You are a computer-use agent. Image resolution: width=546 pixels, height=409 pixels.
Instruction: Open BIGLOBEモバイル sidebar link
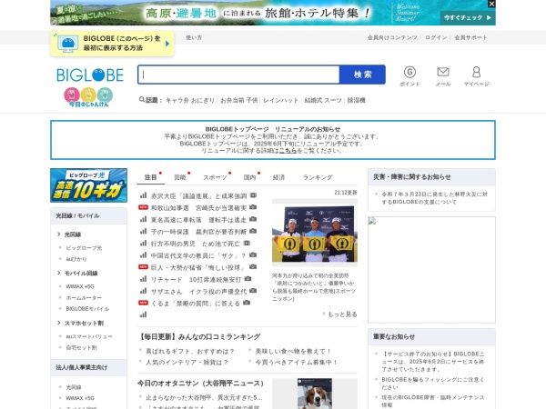click(87, 309)
